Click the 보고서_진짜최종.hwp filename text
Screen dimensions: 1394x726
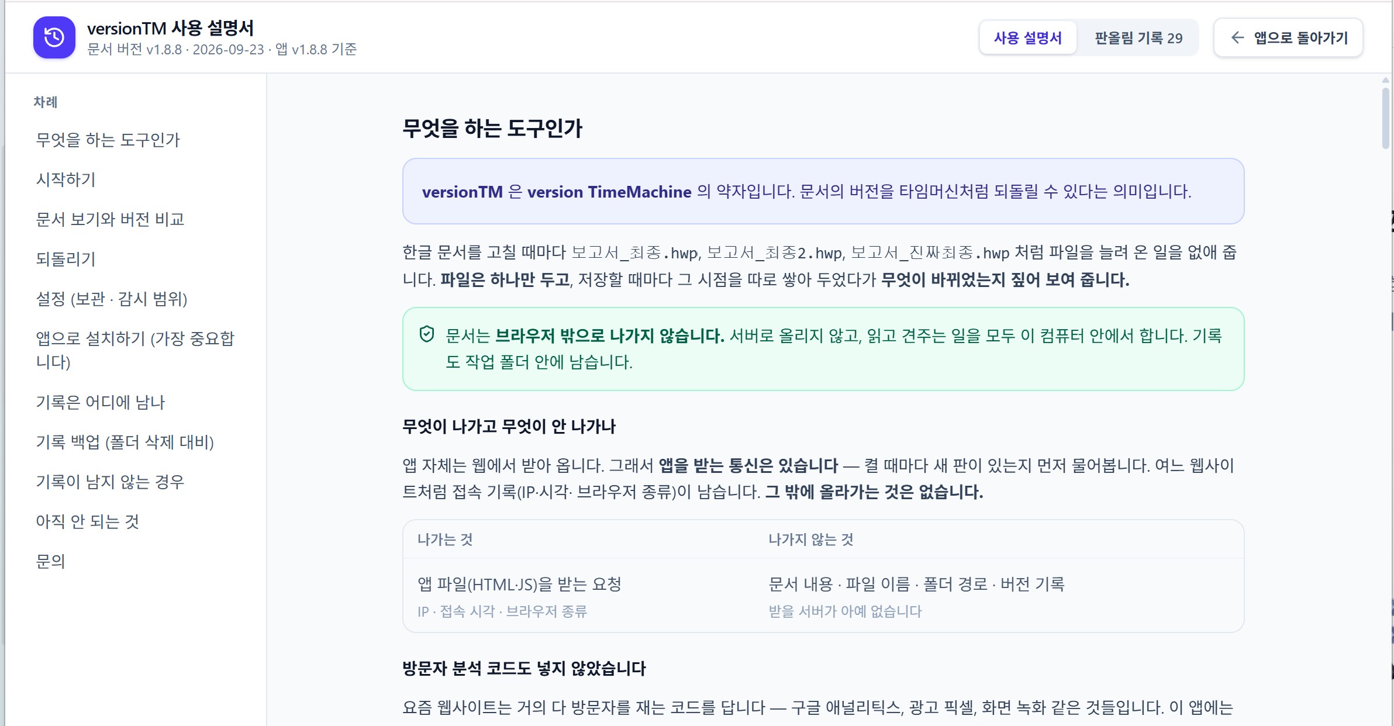pyautogui.click(x=930, y=253)
